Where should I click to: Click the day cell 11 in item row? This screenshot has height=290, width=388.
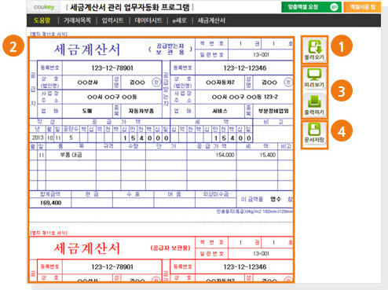click(42, 155)
